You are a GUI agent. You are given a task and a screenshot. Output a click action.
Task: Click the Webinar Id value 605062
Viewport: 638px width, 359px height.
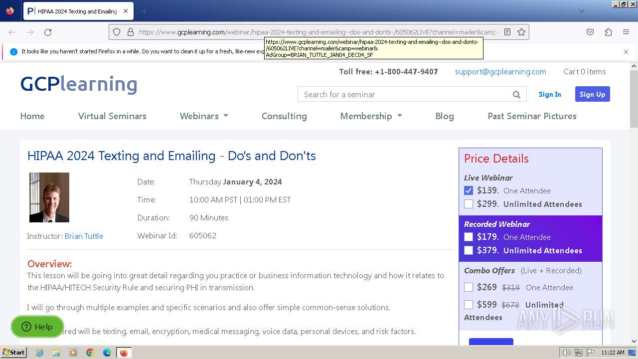click(x=203, y=236)
